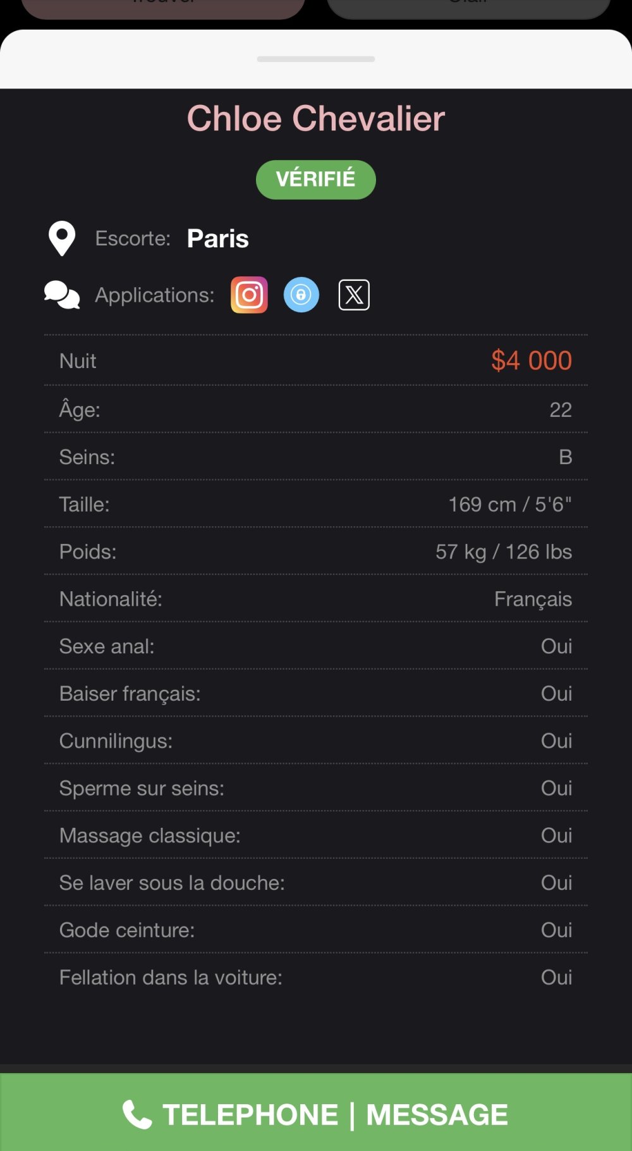Image resolution: width=632 pixels, height=1151 pixels.
Task: Tap the $4 000 night price
Action: tap(532, 360)
